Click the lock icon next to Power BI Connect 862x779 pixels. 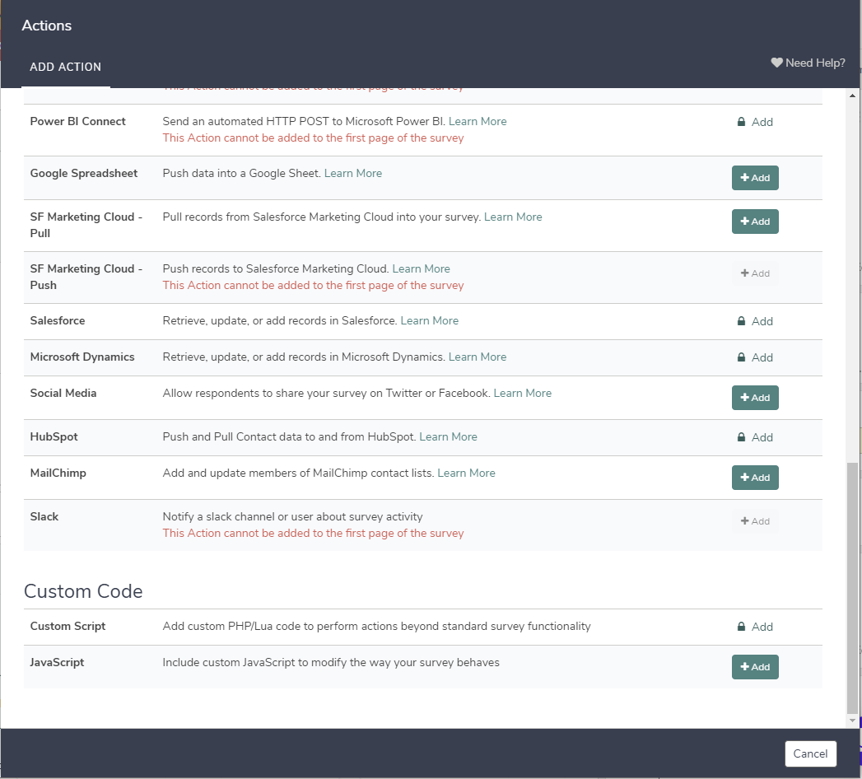tap(741, 121)
